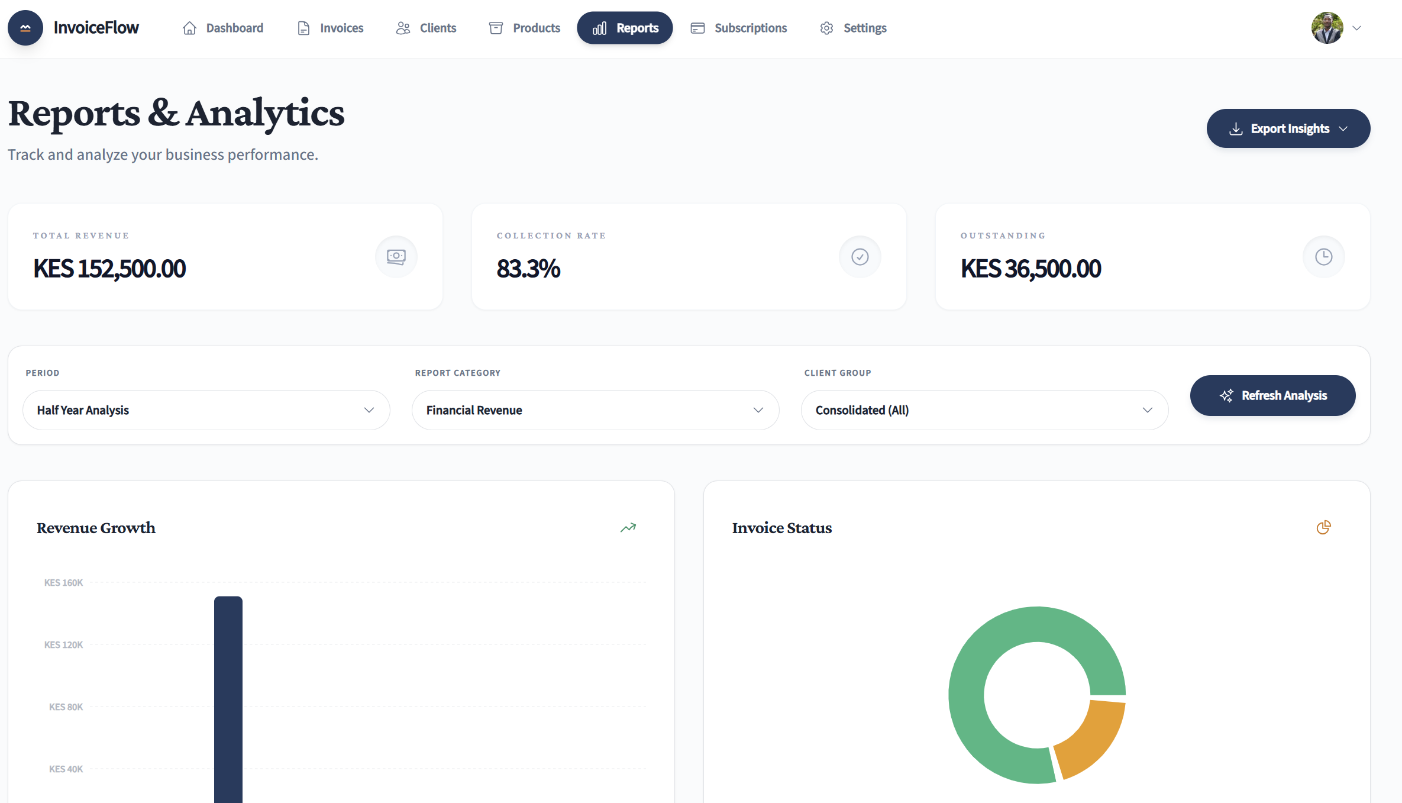The height and width of the screenshot is (803, 1402).
Task: Switch to the Invoices nav tab
Action: click(x=330, y=28)
